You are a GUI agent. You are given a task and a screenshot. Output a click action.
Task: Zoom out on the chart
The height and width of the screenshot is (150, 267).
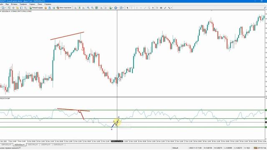[x=92, y=8]
